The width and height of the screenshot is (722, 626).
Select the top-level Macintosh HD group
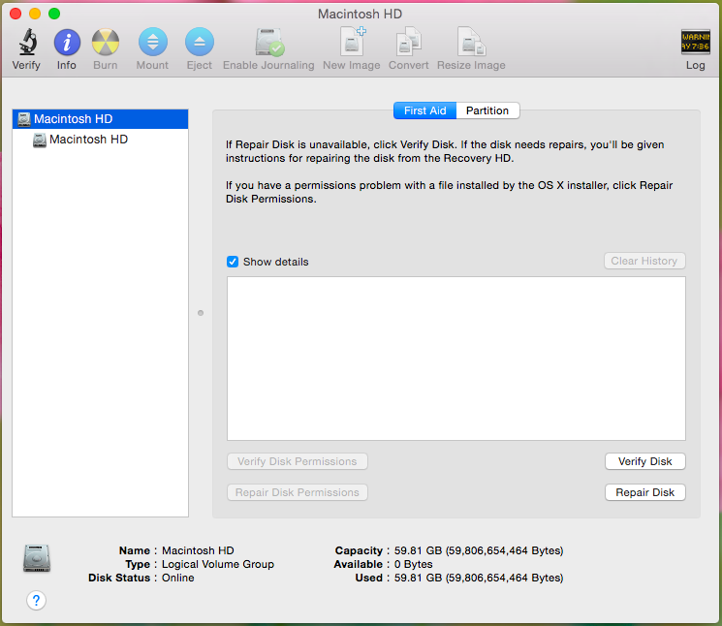point(101,119)
